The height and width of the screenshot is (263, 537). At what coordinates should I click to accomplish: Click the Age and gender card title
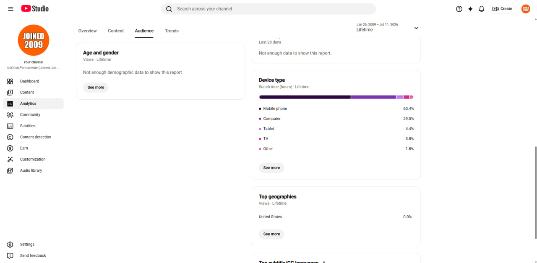pyautogui.click(x=101, y=53)
